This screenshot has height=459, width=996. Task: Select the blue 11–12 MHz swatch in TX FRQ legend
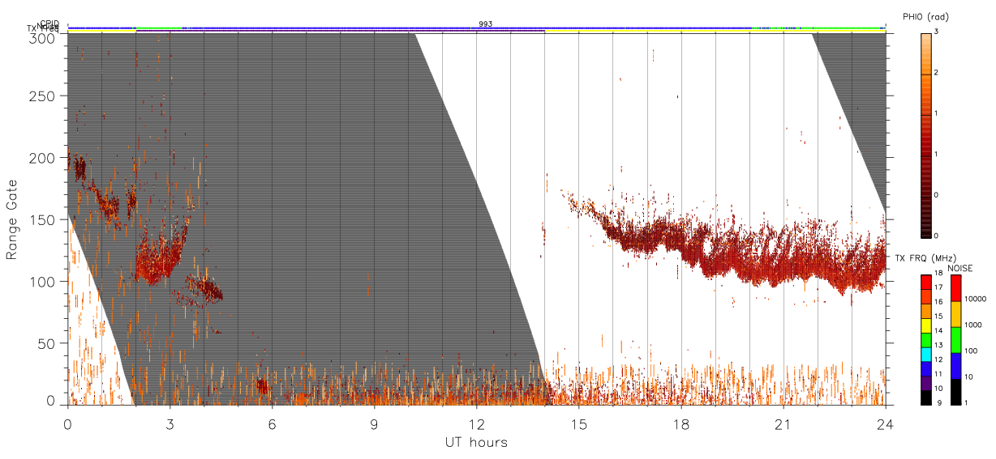tap(926, 368)
